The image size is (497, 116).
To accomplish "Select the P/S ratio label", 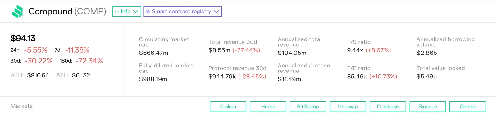I will point(359,42).
